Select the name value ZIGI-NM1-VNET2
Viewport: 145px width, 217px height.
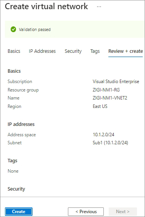pyautogui.click(x=110, y=98)
